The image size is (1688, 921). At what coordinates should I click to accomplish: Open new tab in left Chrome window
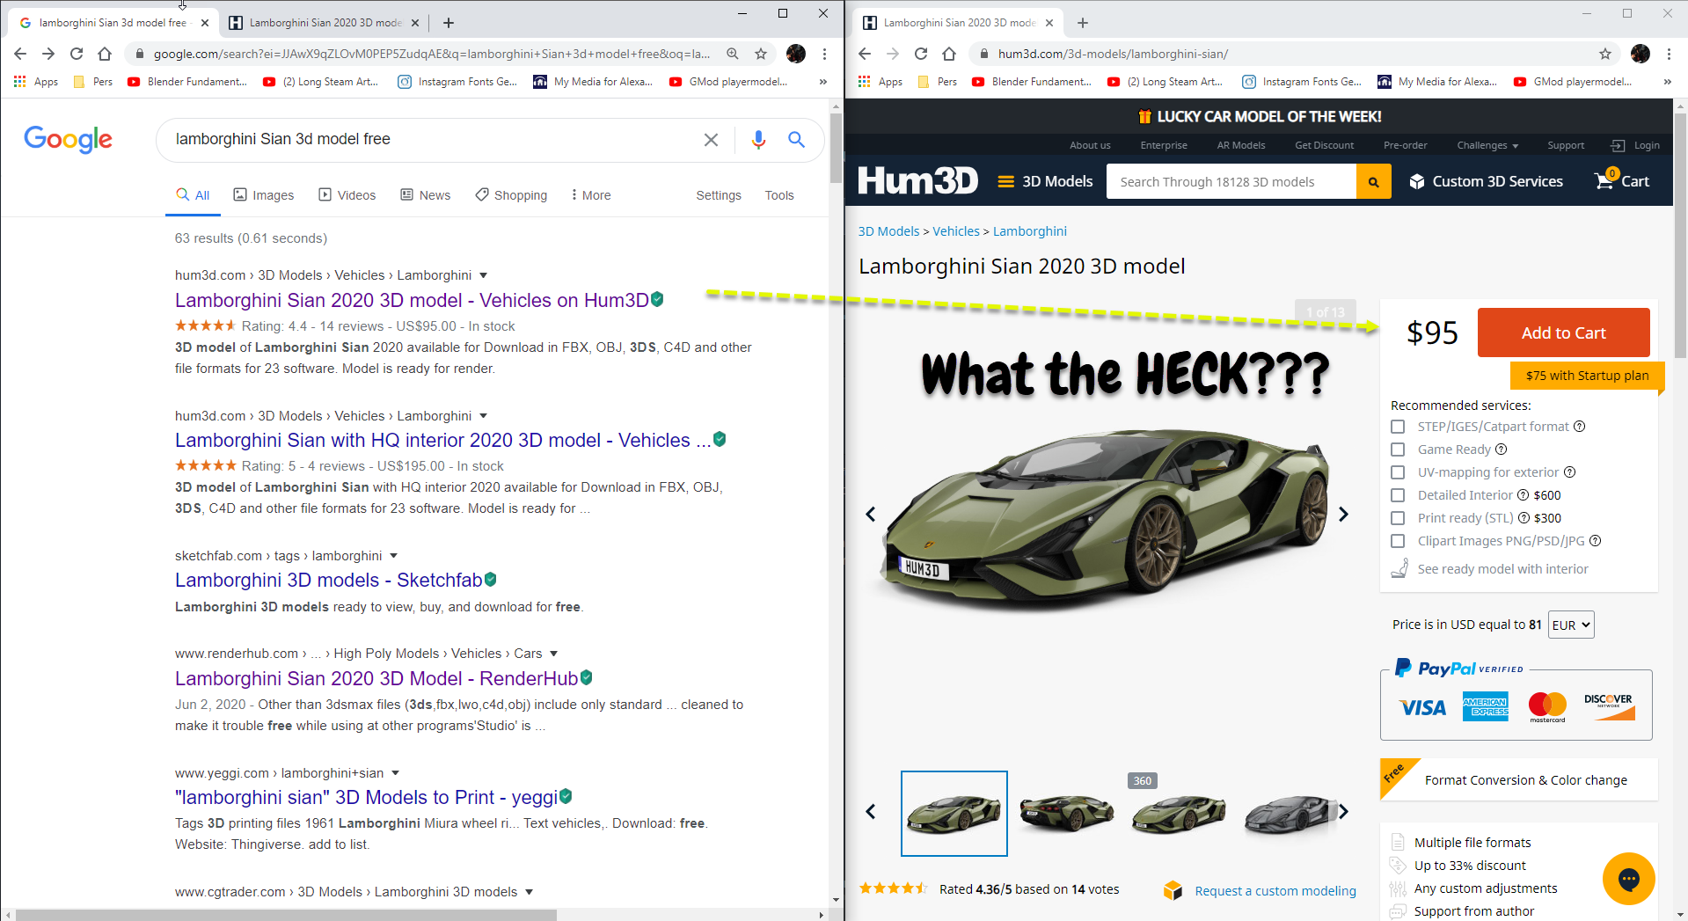coord(449,23)
